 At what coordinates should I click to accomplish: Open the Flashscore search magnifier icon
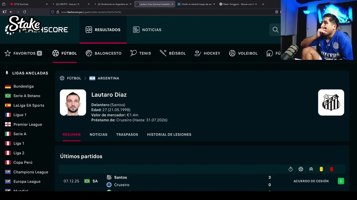[276, 30]
